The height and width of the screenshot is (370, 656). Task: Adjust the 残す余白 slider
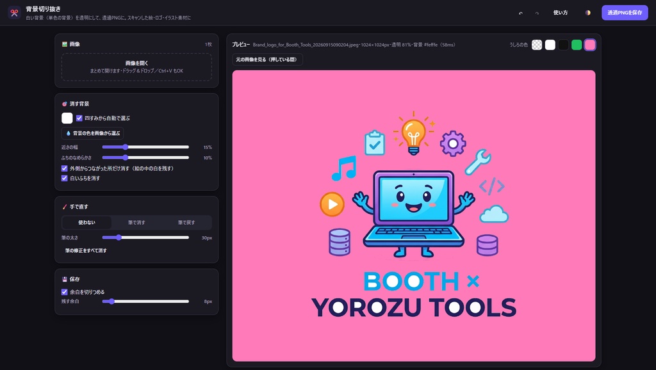[145, 302]
